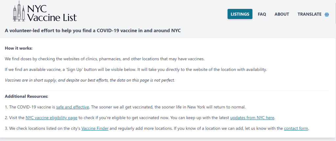Go to the FAQ page
The image size is (336, 141).
262,14
